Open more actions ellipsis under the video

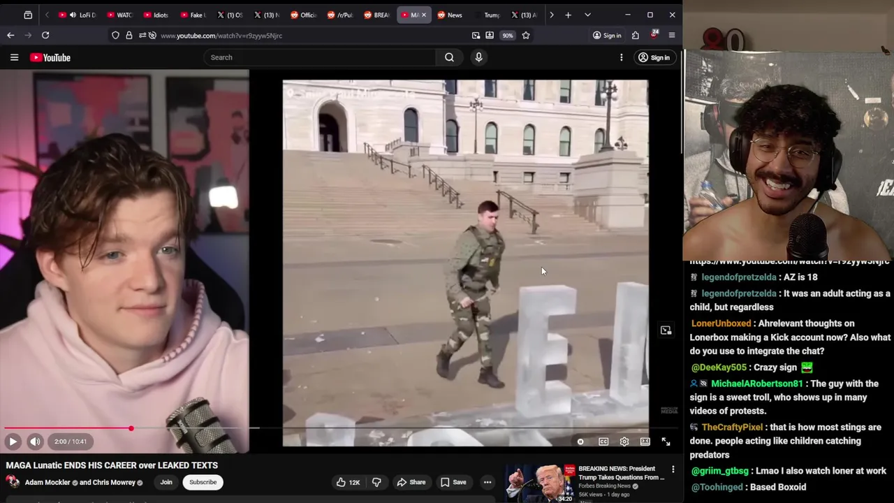488,482
